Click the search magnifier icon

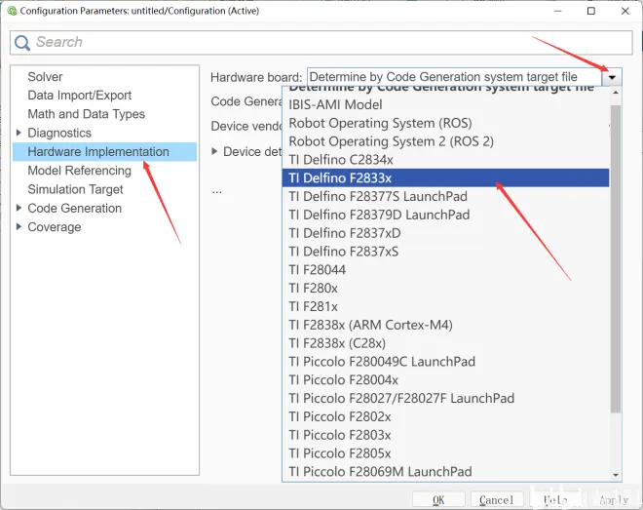pos(22,43)
